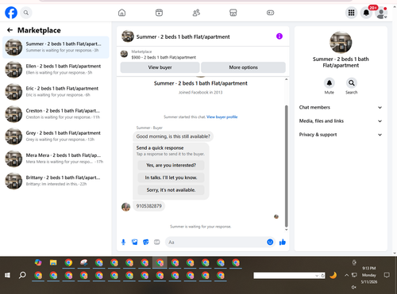Click the 9105382879 message bubble
The width and height of the screenshot is (397, 294).
coord(148,206)
